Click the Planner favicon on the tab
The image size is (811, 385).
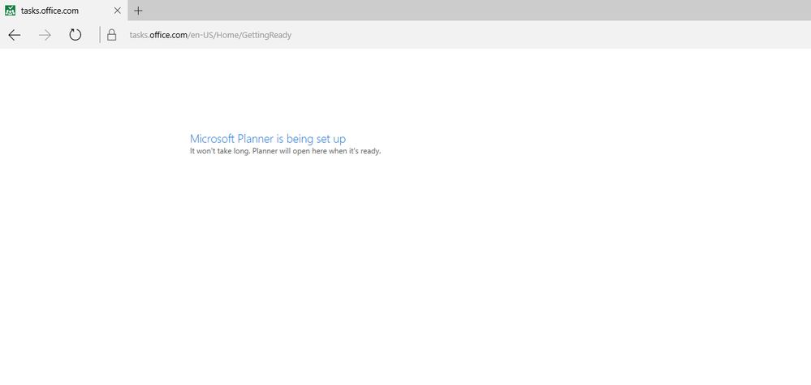tap(10, 11)
